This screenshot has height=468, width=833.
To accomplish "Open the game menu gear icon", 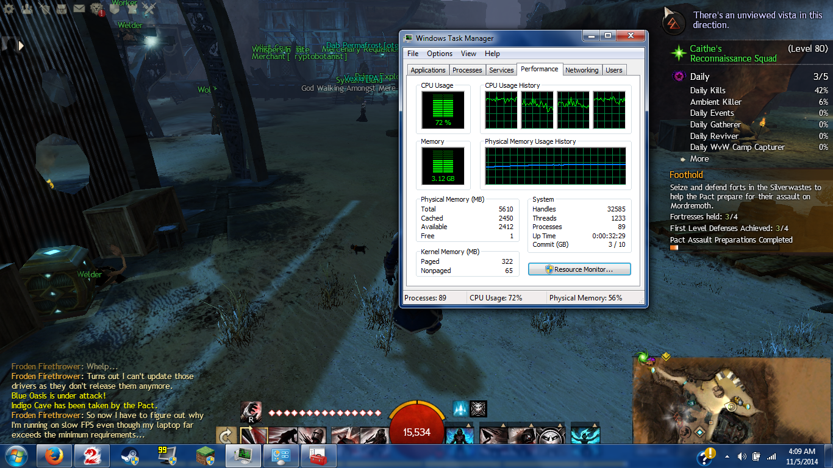I will [x=9, y=9].
